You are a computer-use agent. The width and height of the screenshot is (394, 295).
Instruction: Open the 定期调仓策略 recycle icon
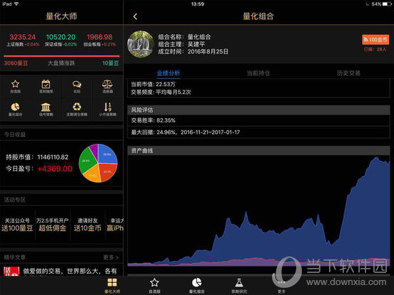77,109
